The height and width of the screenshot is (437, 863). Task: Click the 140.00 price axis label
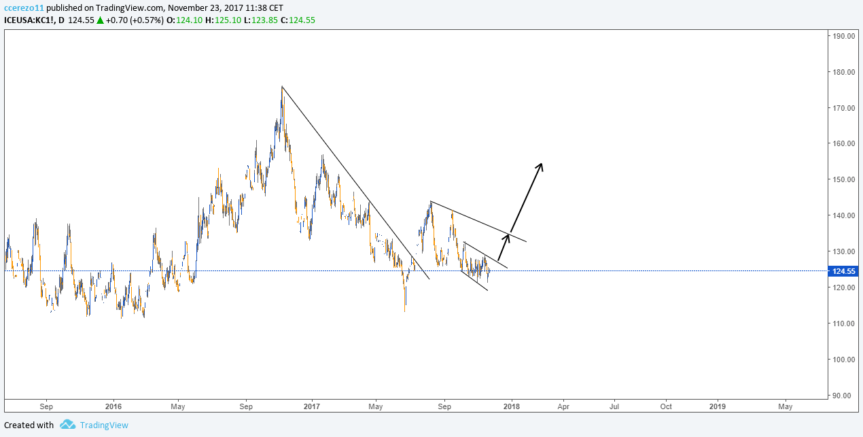coord(843,216)
